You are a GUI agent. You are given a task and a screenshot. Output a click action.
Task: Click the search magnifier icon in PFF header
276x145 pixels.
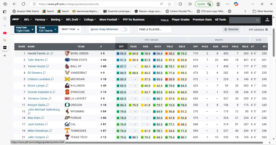[257, 20]
